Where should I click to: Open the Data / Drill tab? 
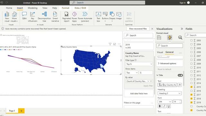pos(80,8)
